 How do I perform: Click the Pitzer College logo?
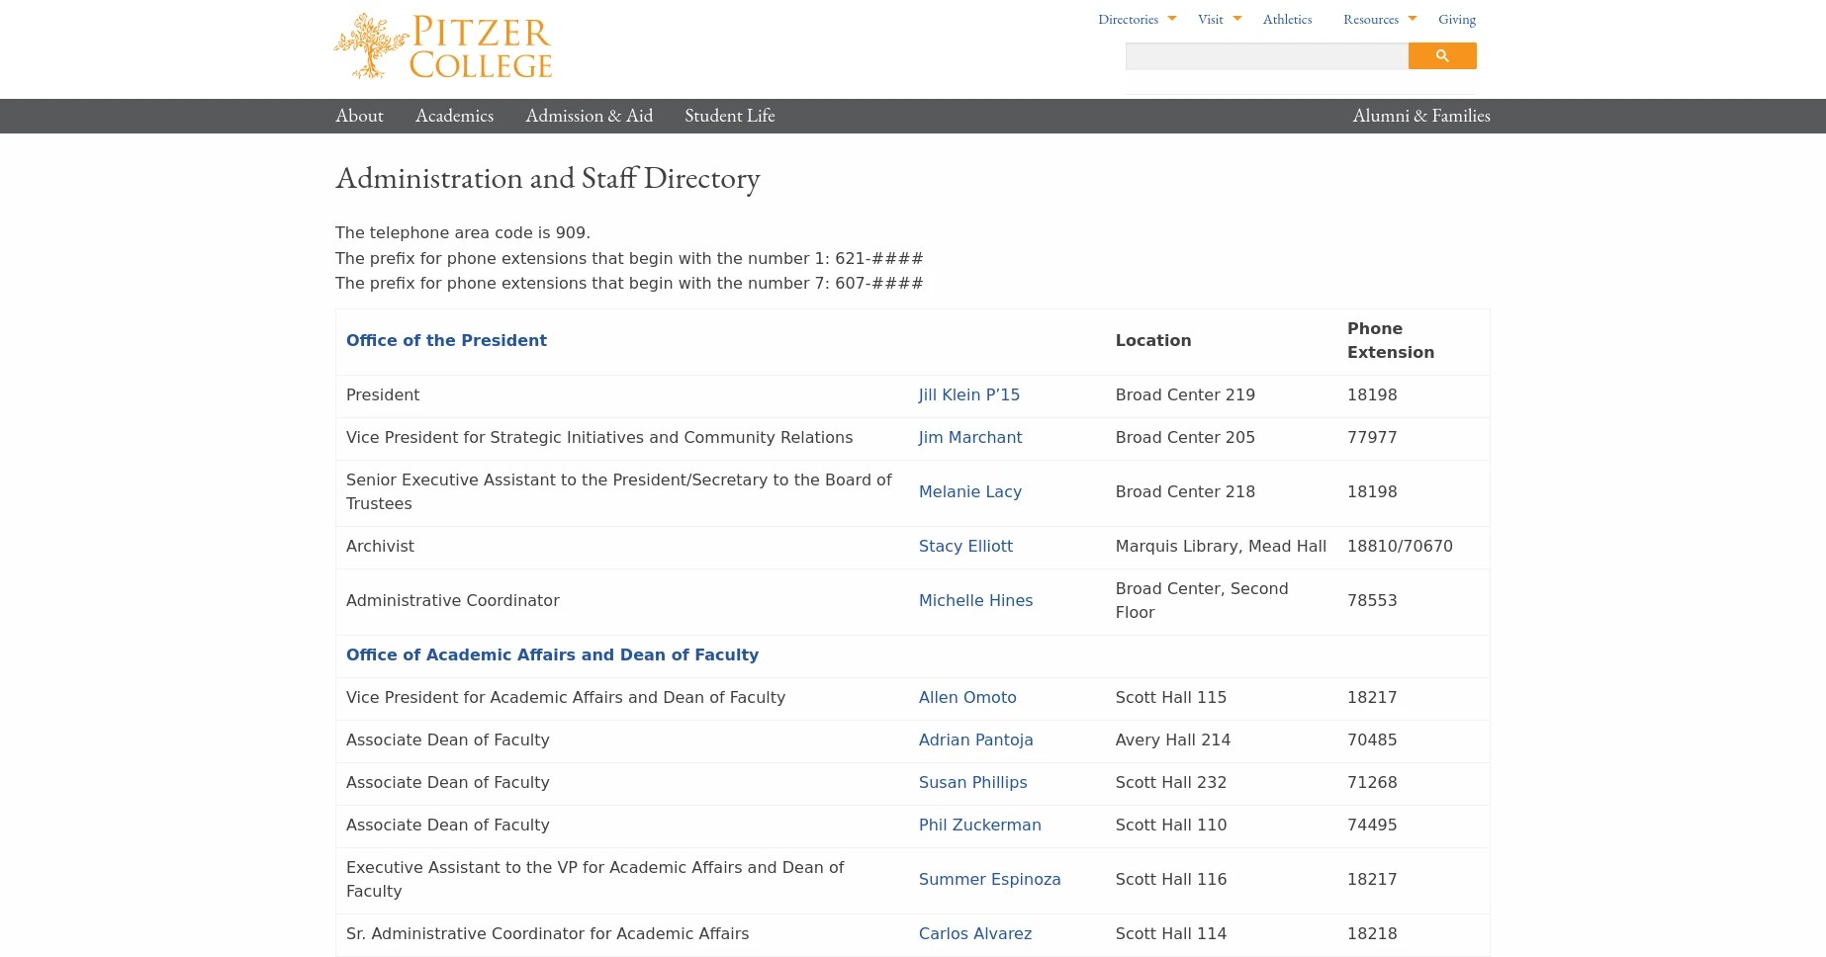click(x=442, y=45)
